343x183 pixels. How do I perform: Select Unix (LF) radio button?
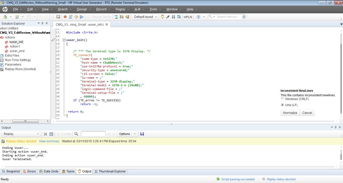(x=282, y=105)
